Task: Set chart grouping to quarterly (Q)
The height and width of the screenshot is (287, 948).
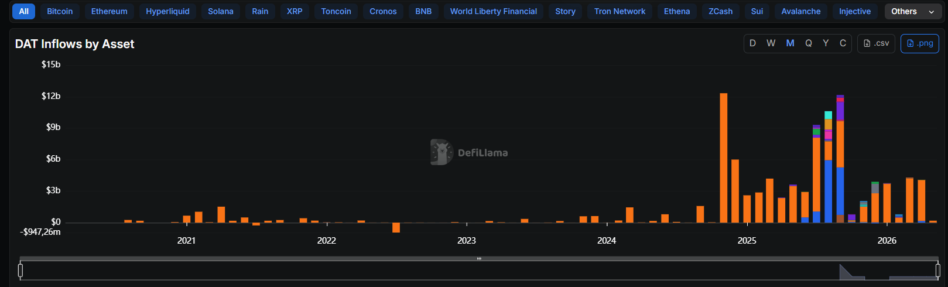Action: 809,43
